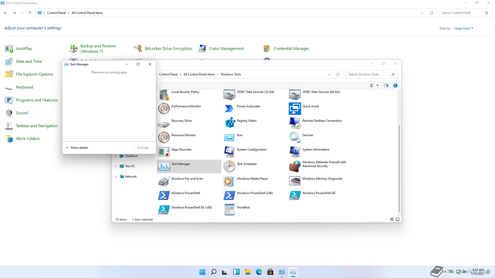Viewport: 495px width, 278px height.
Task: Click the Search Windows Tools field
Action: tap(372, 74)
